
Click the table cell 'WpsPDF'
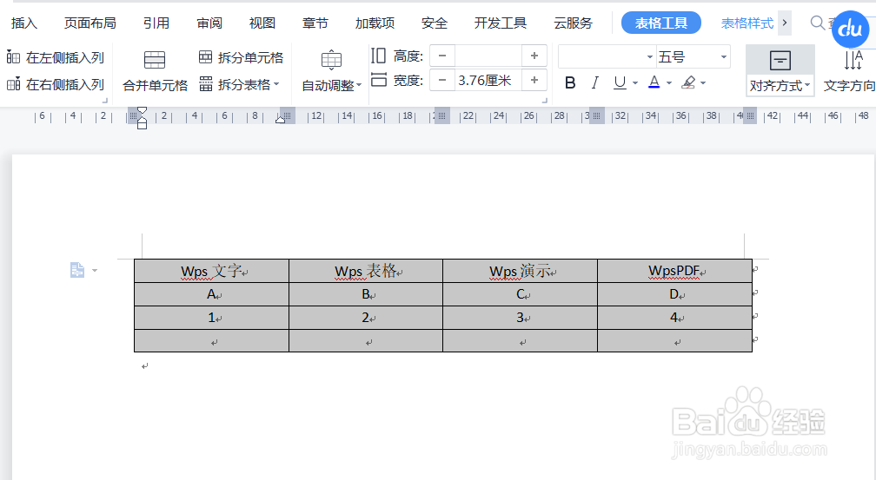pyautogui.click(x=675, y=271)
